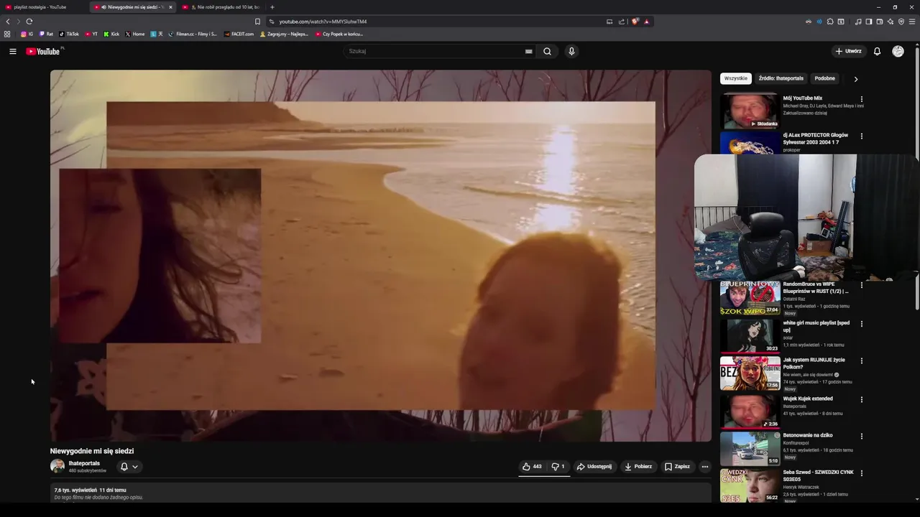Open options menu for dj ALex PROTECTOR video
The height and width of the screenshot is (517, 920).
[x=862, y=136]
